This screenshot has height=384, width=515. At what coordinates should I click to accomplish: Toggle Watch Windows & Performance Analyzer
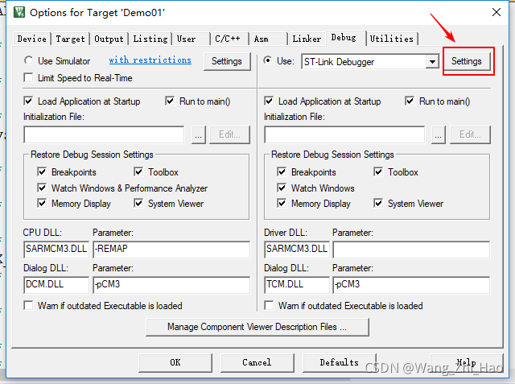pyautogui.click(x=42, y=188)
